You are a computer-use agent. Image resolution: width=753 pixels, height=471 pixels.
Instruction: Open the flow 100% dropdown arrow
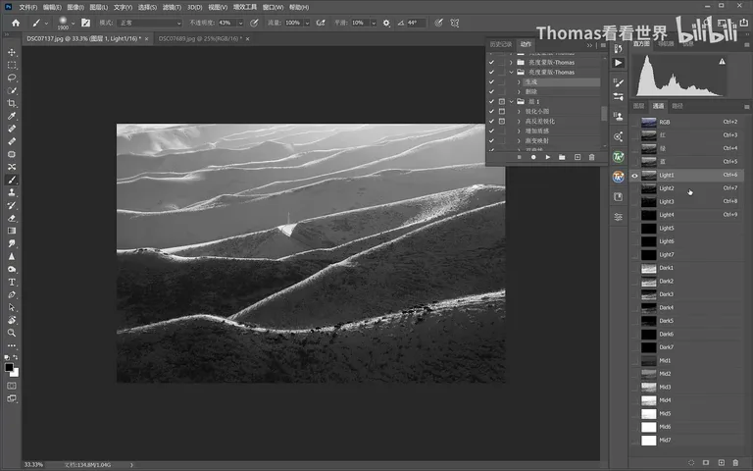pos(307,23)
